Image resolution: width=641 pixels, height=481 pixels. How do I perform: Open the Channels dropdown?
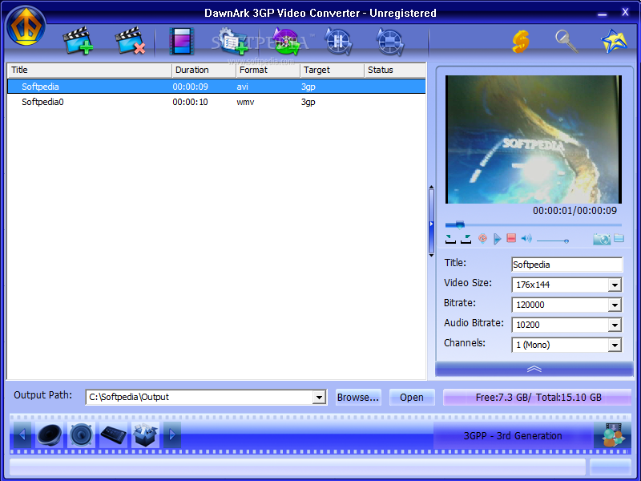[x=615, y=345]
